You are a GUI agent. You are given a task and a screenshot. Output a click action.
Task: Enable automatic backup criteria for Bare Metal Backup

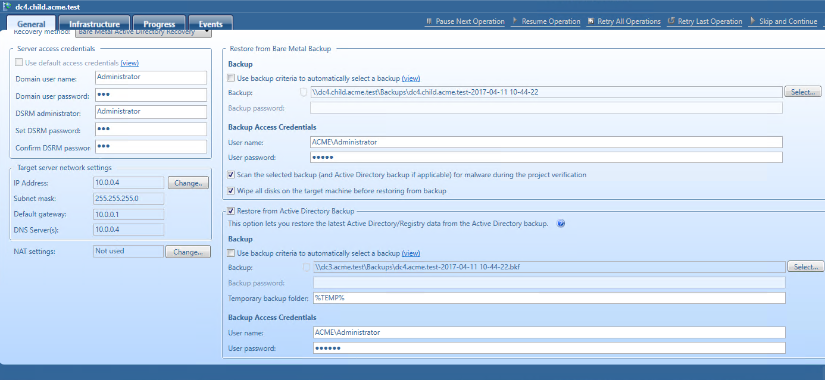point(231,78)
